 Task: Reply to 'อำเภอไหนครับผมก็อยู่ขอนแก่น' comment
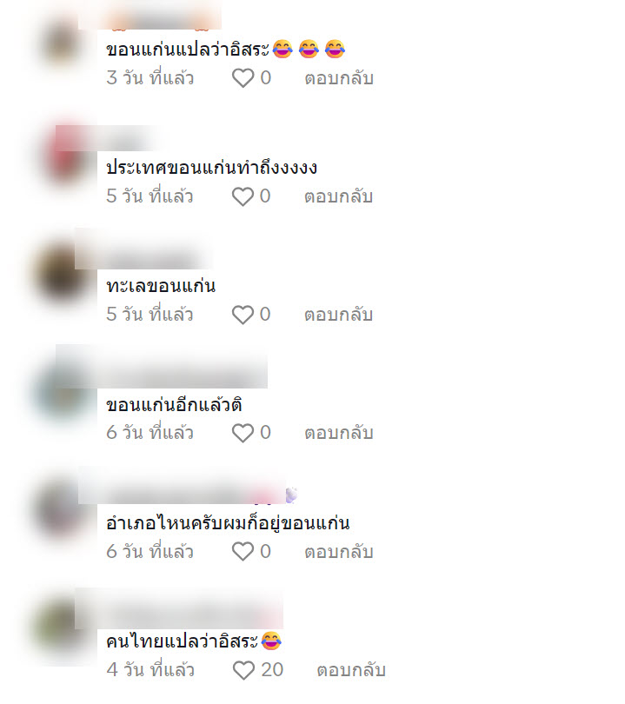pos(339,552)
